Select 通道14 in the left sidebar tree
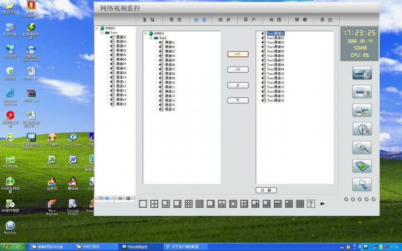Screen dimensions: 402x251 tap(121, 95)
